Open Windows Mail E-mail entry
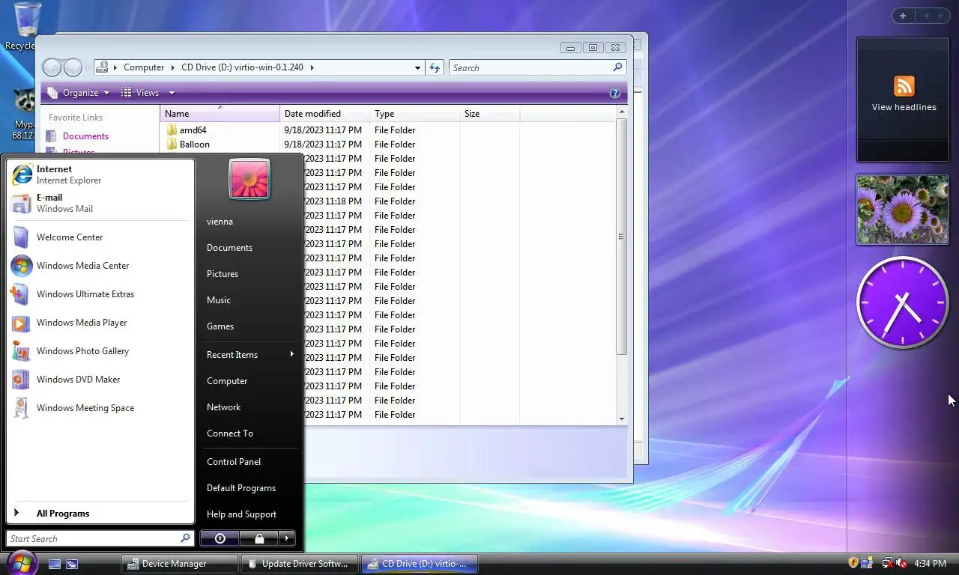This screenshot has height=575, width=959. pyautogui.click(x=100, y=203)
